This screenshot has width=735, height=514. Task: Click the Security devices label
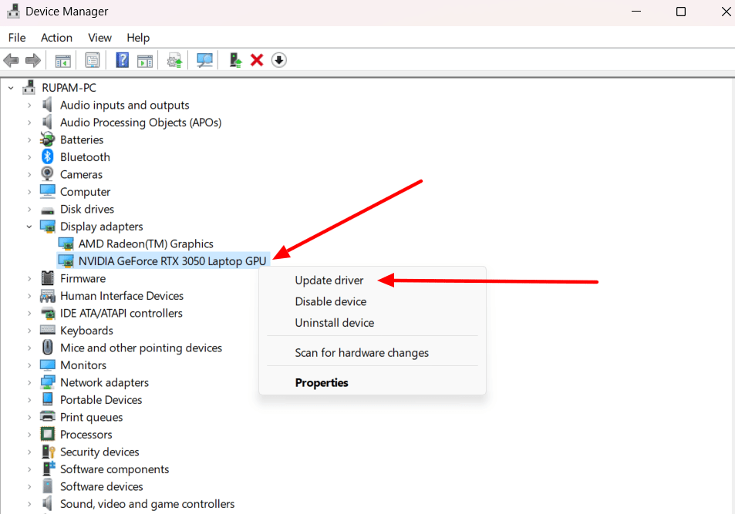point(99,452)
